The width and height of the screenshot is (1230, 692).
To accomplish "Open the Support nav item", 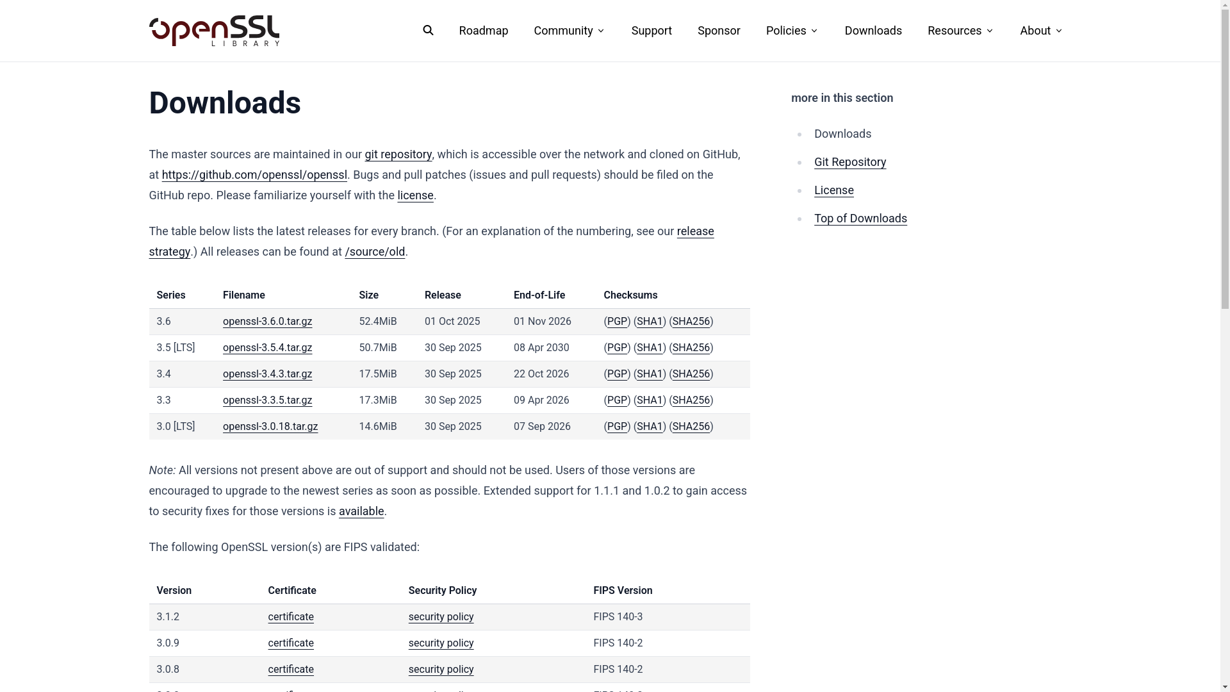I will pyautogui.click(x=652, y=31).
